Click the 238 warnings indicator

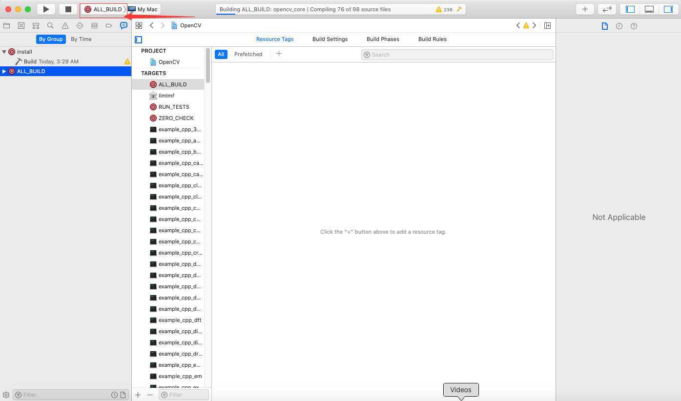pos(444,9)
